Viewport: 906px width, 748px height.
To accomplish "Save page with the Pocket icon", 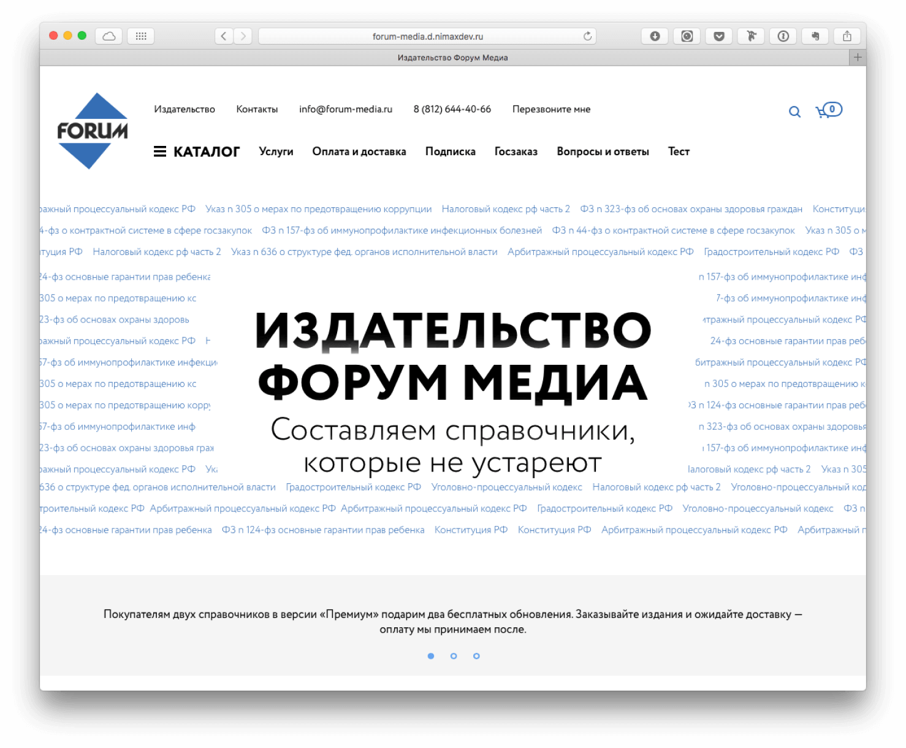I will tap(719, 36).
